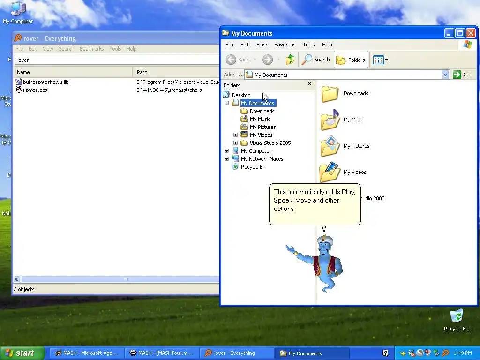
Task: Select My Pictures in the folder tree
Action: click(262, 127)
